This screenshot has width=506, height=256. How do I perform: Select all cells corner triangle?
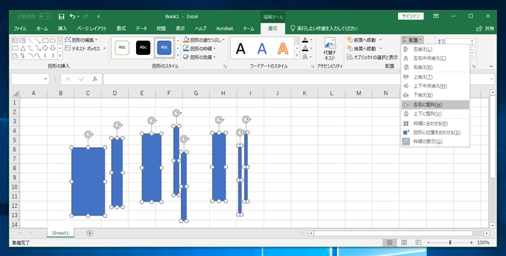[15, 94]
